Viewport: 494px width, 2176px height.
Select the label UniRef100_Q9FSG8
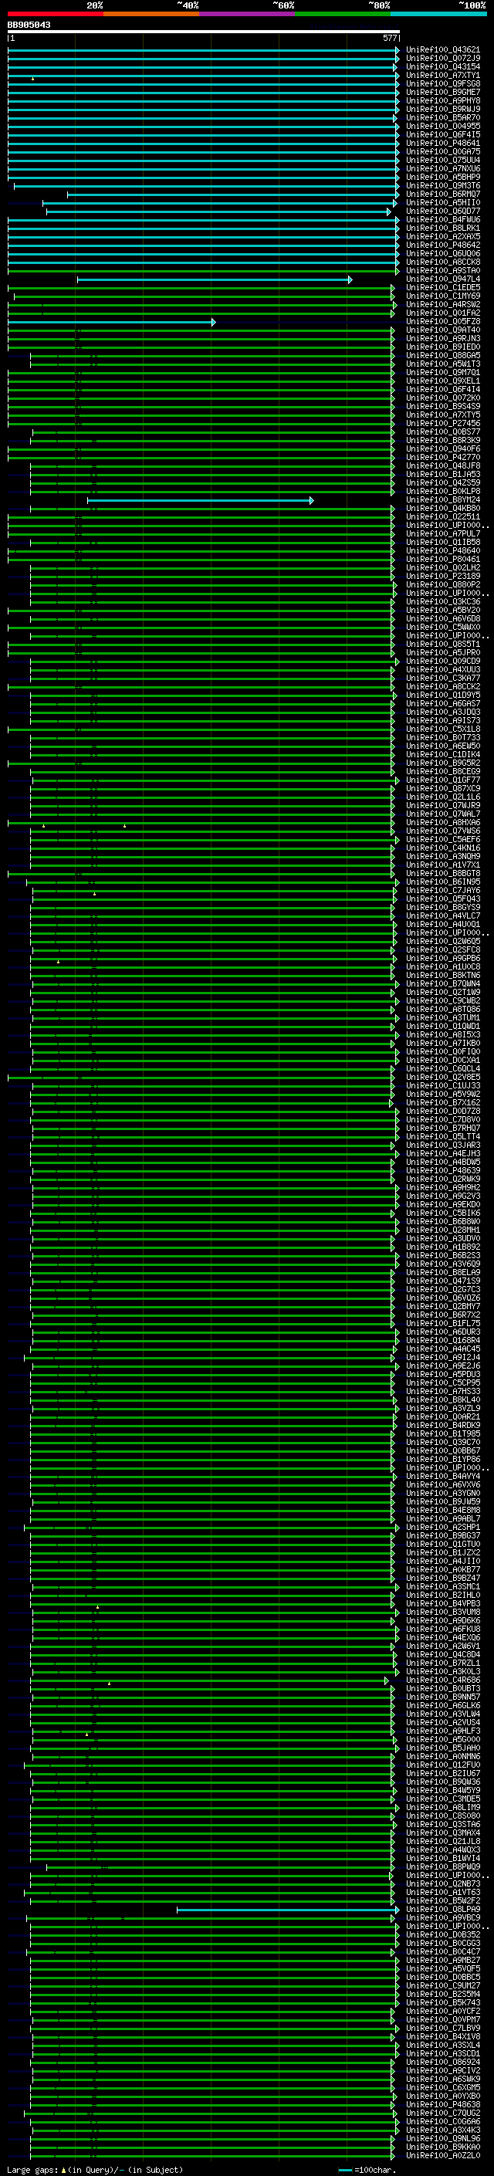442,83
